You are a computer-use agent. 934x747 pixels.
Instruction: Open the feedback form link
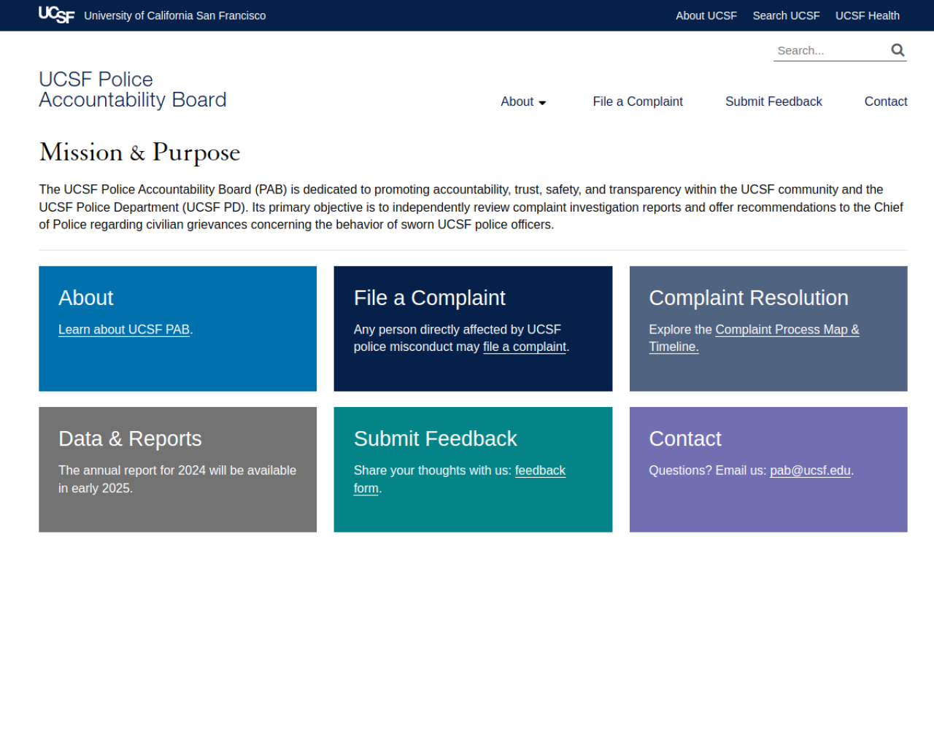(460, 479)
